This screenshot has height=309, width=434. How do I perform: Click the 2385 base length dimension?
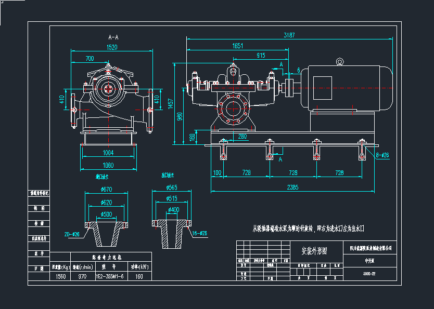(x=292, y=187)
